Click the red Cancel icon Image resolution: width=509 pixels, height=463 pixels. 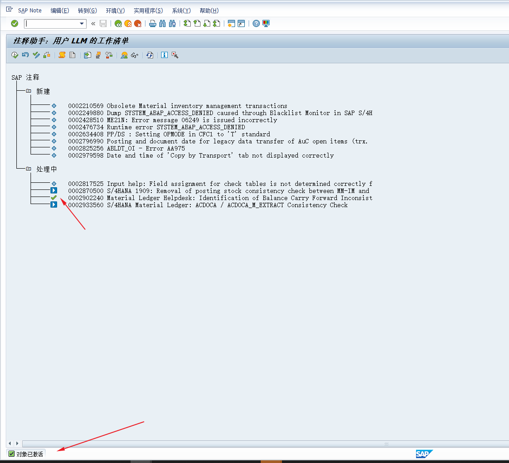[138, 23]
